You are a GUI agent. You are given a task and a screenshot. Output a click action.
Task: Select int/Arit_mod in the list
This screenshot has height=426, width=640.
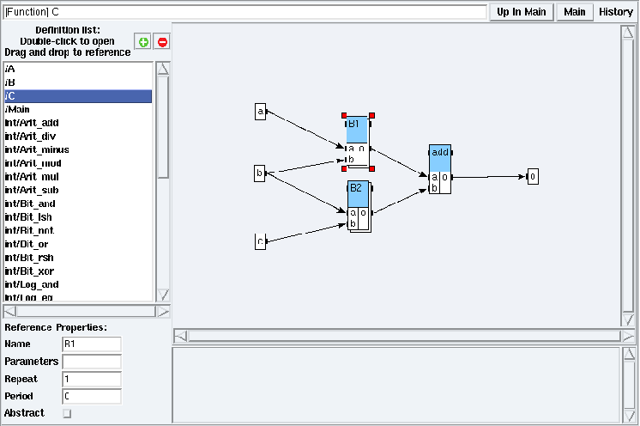click(78, 163)
